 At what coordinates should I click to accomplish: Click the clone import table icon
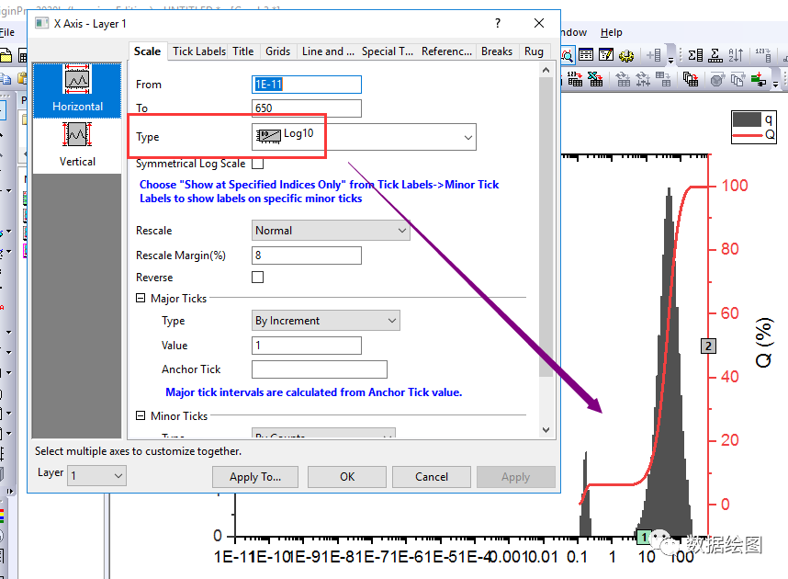[x=663, y=79]
